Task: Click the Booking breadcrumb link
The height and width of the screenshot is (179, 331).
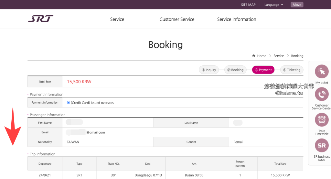Action: coord(297,56)
